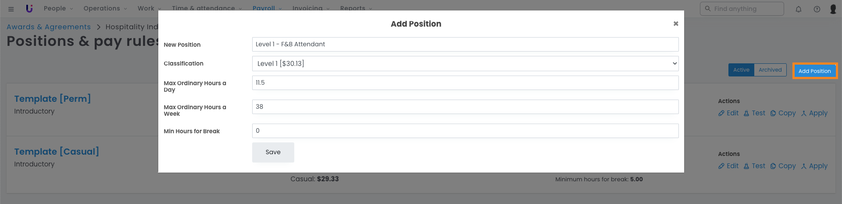Click the Add Position button
Viewport: 842px width, 204px height.
click(814, 71)
